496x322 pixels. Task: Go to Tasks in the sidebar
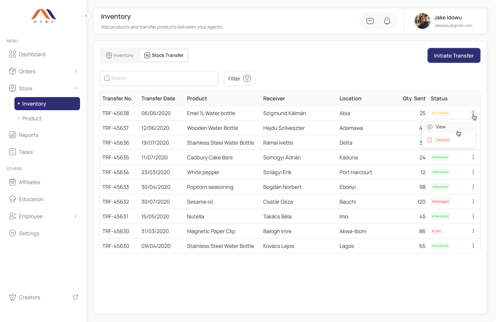click(x=26, y=152)
